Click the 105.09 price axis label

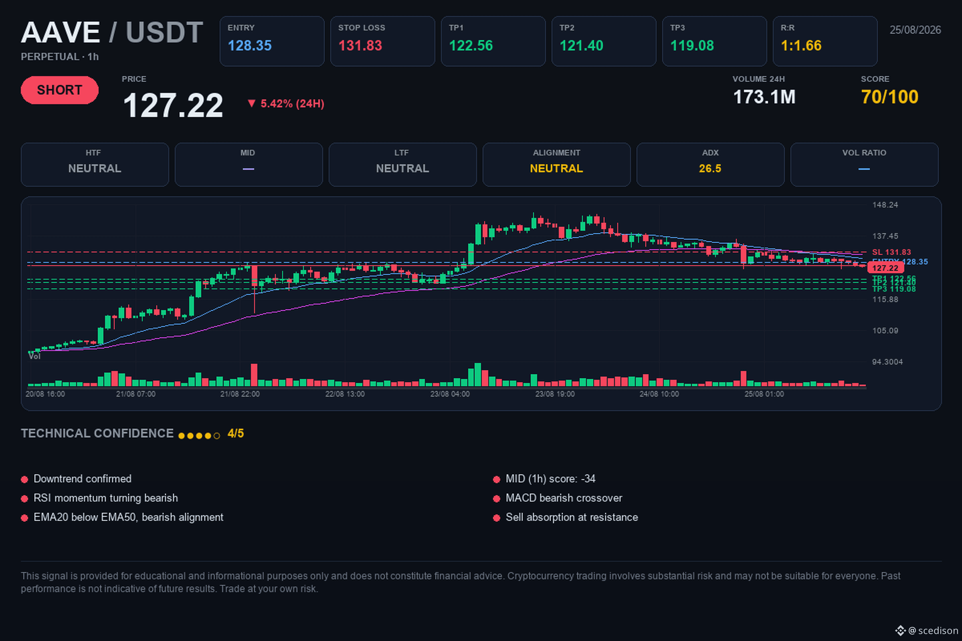885,331
